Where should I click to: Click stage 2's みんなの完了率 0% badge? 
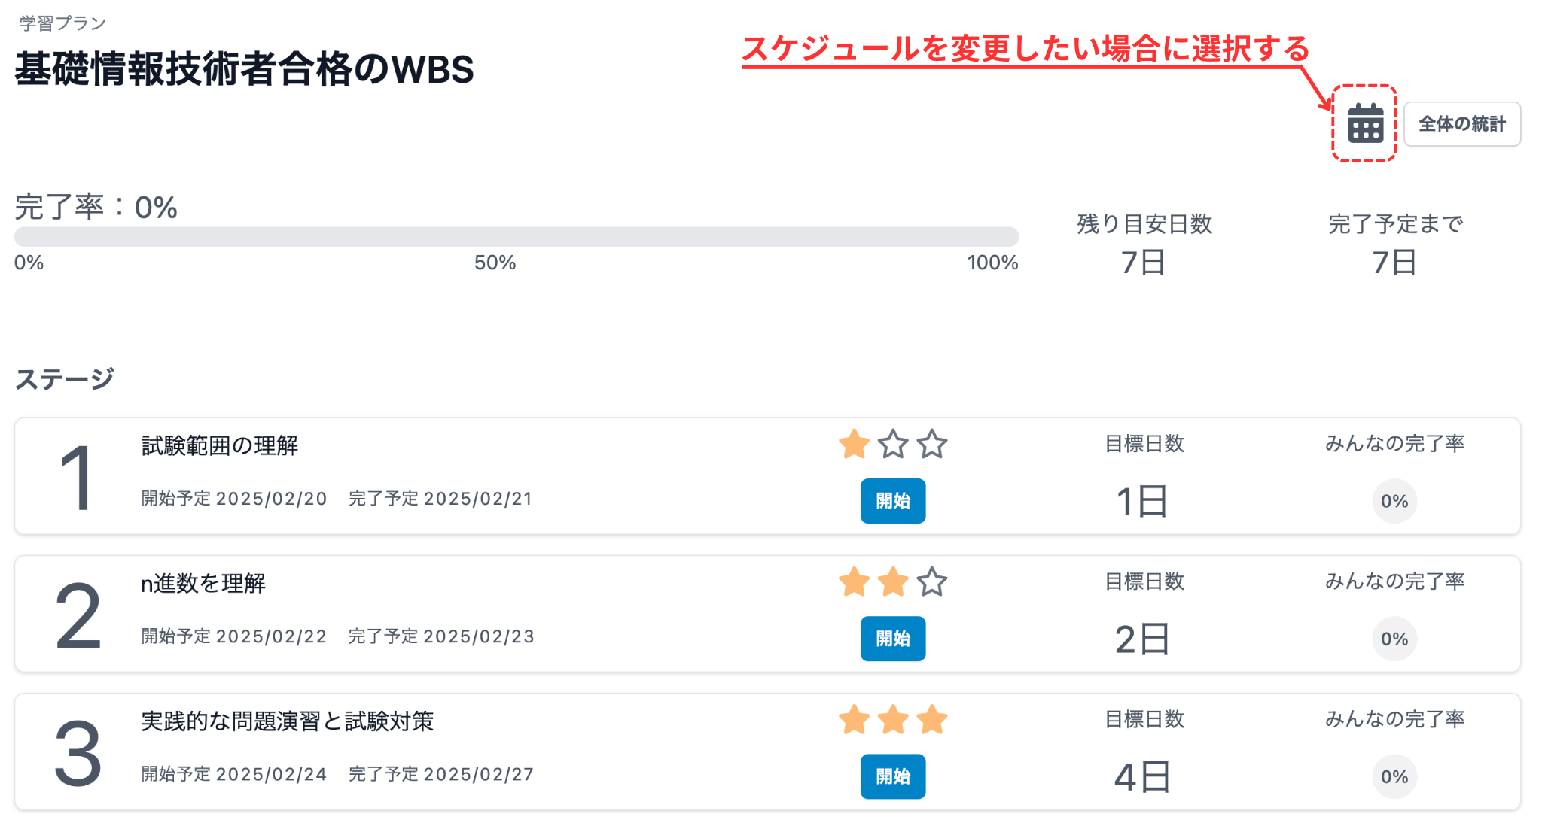point(1394,639)
